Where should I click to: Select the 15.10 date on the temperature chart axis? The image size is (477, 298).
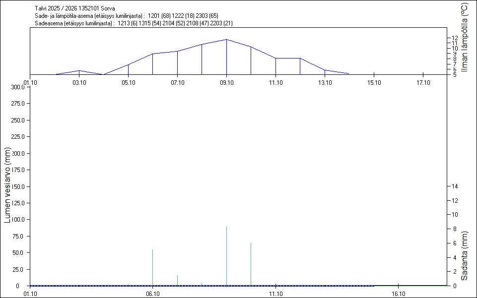[x=374, y=82]
